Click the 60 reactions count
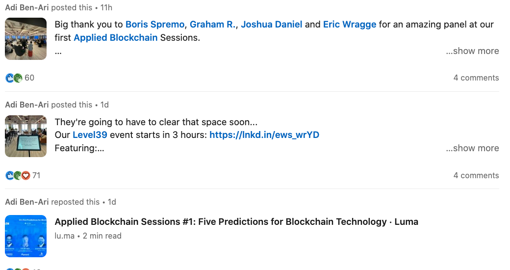Image resolution: width=510 pixels, height=270 pixels. tap(29, 78)
